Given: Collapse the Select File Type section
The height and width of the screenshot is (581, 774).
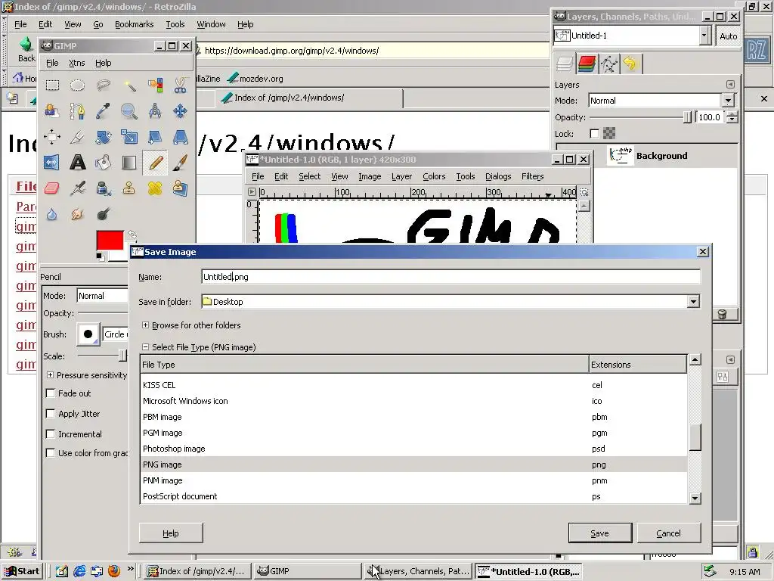Looking at the screenshot, I should (145, 346).
